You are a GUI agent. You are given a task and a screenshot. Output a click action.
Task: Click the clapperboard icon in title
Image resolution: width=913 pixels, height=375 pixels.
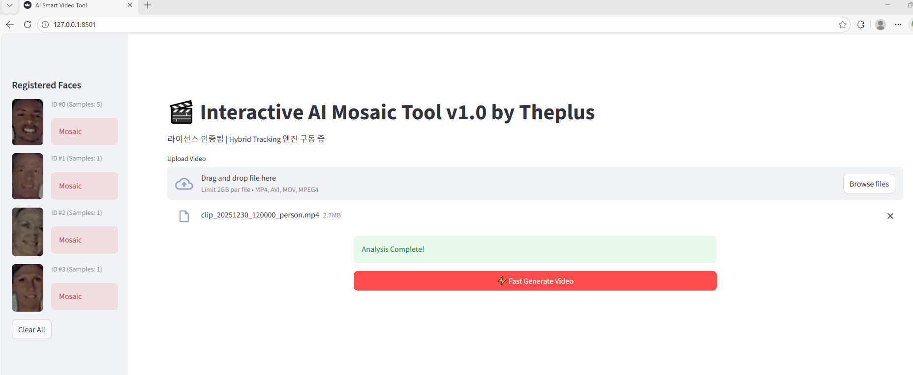pos(181,112)
